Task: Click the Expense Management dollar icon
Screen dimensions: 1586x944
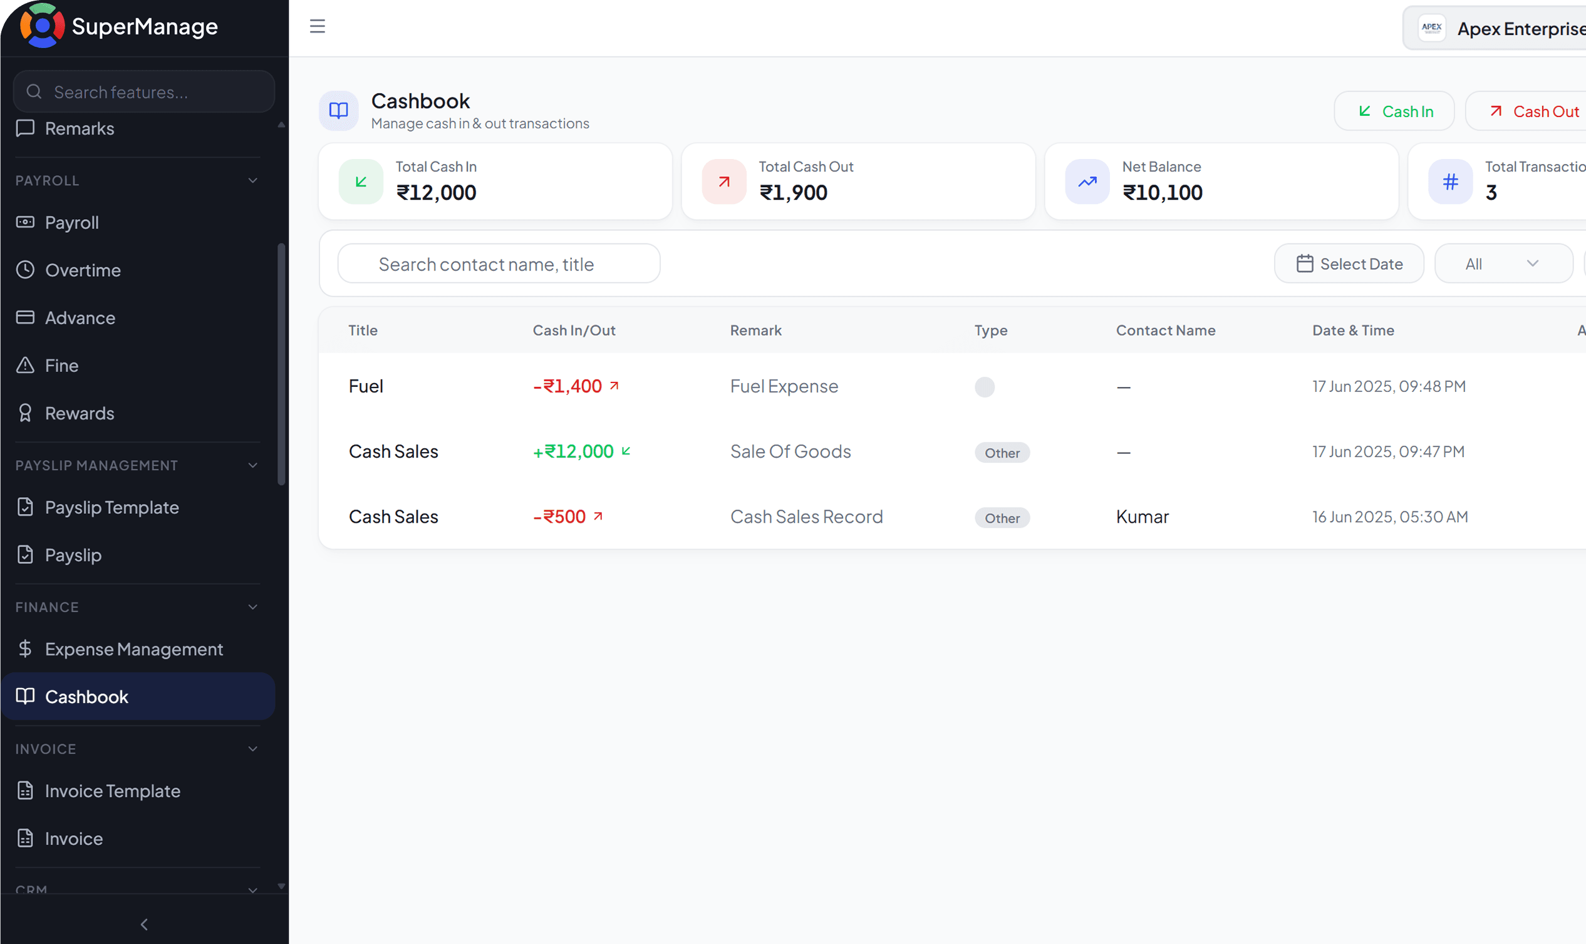Action: point(25,649)
